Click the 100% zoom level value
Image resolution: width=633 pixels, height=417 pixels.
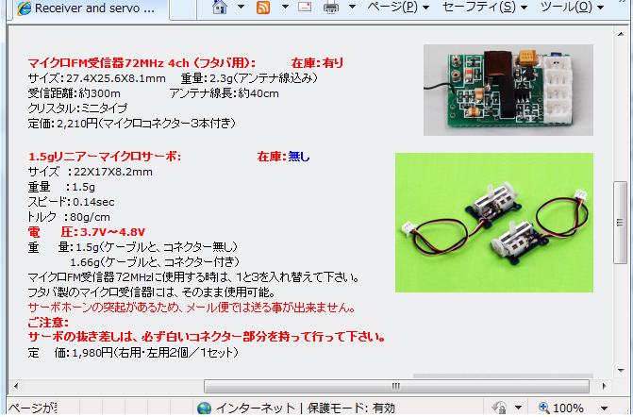(x=569, y=409)
